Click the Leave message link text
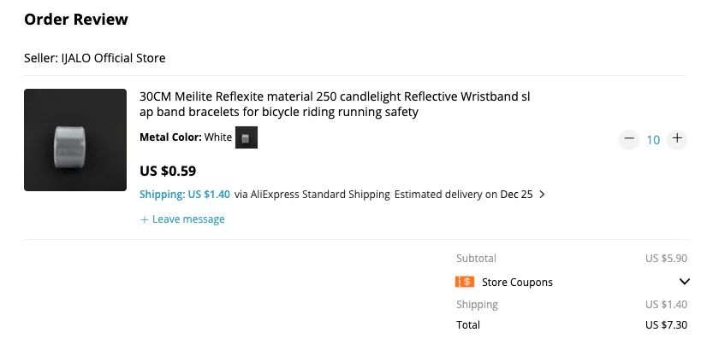This screenshot has width=701, height=344. (188, 219)
